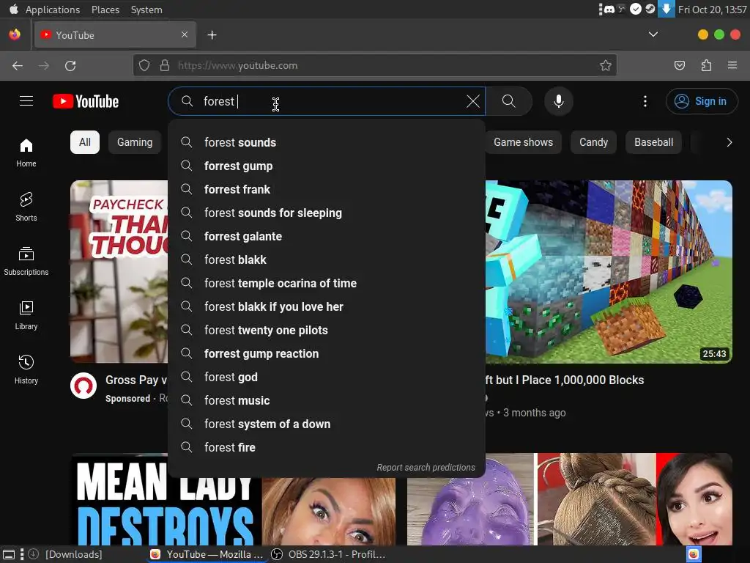Click the Steam tray icon
This screenshot has height=563, width=750.
click(650, 9)
